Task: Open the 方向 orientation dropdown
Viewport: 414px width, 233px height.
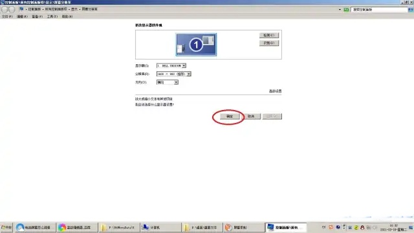Action: [x=168, y=82]
